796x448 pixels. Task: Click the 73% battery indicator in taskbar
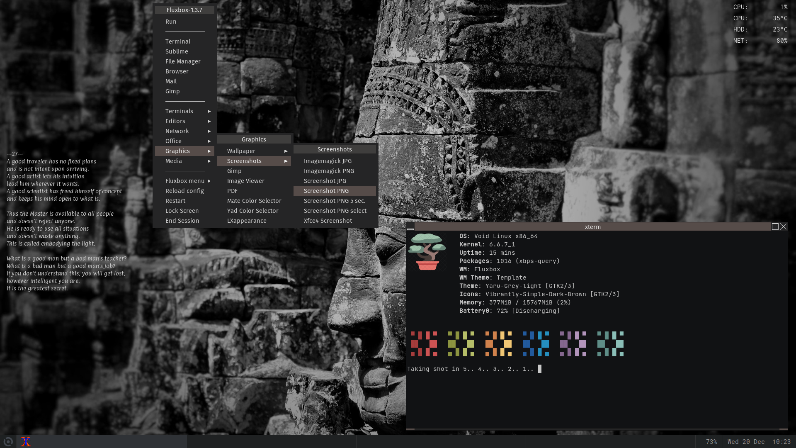pos(711,442)
